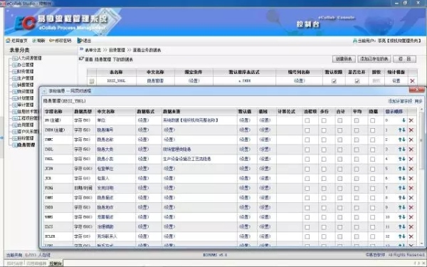This screenshot has height=267, width=427.
Task: Move the 隐患编号 field up
Action: [400, 130]
